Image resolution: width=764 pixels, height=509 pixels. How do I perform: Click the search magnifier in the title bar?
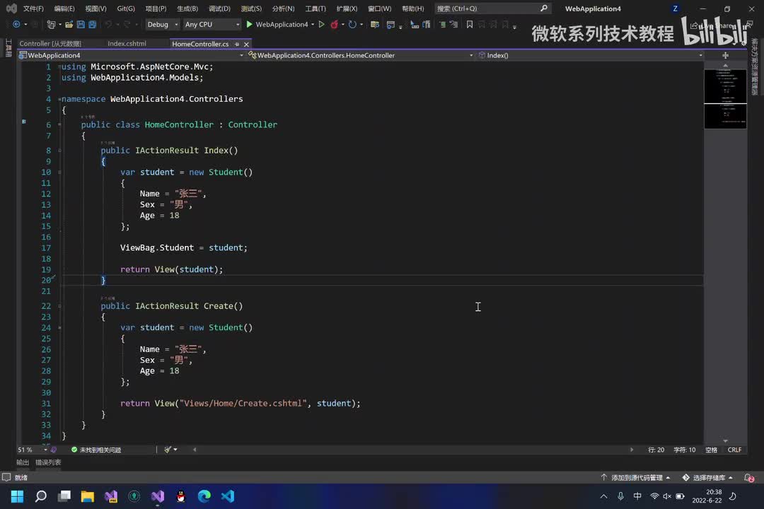click(544, 8)
